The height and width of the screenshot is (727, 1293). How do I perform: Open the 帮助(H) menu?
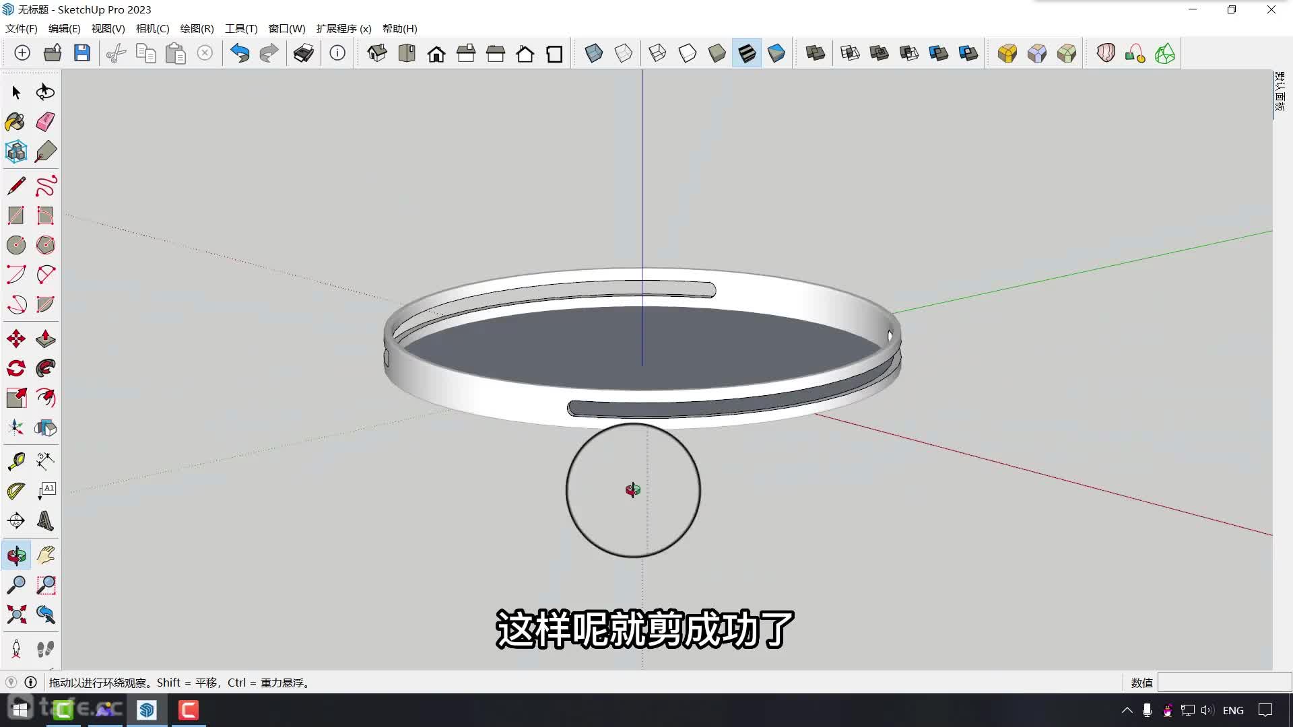400,29
